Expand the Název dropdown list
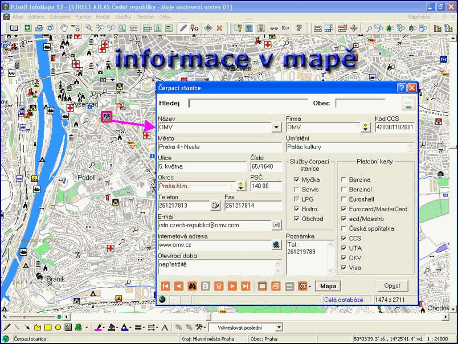 point(276,128)
